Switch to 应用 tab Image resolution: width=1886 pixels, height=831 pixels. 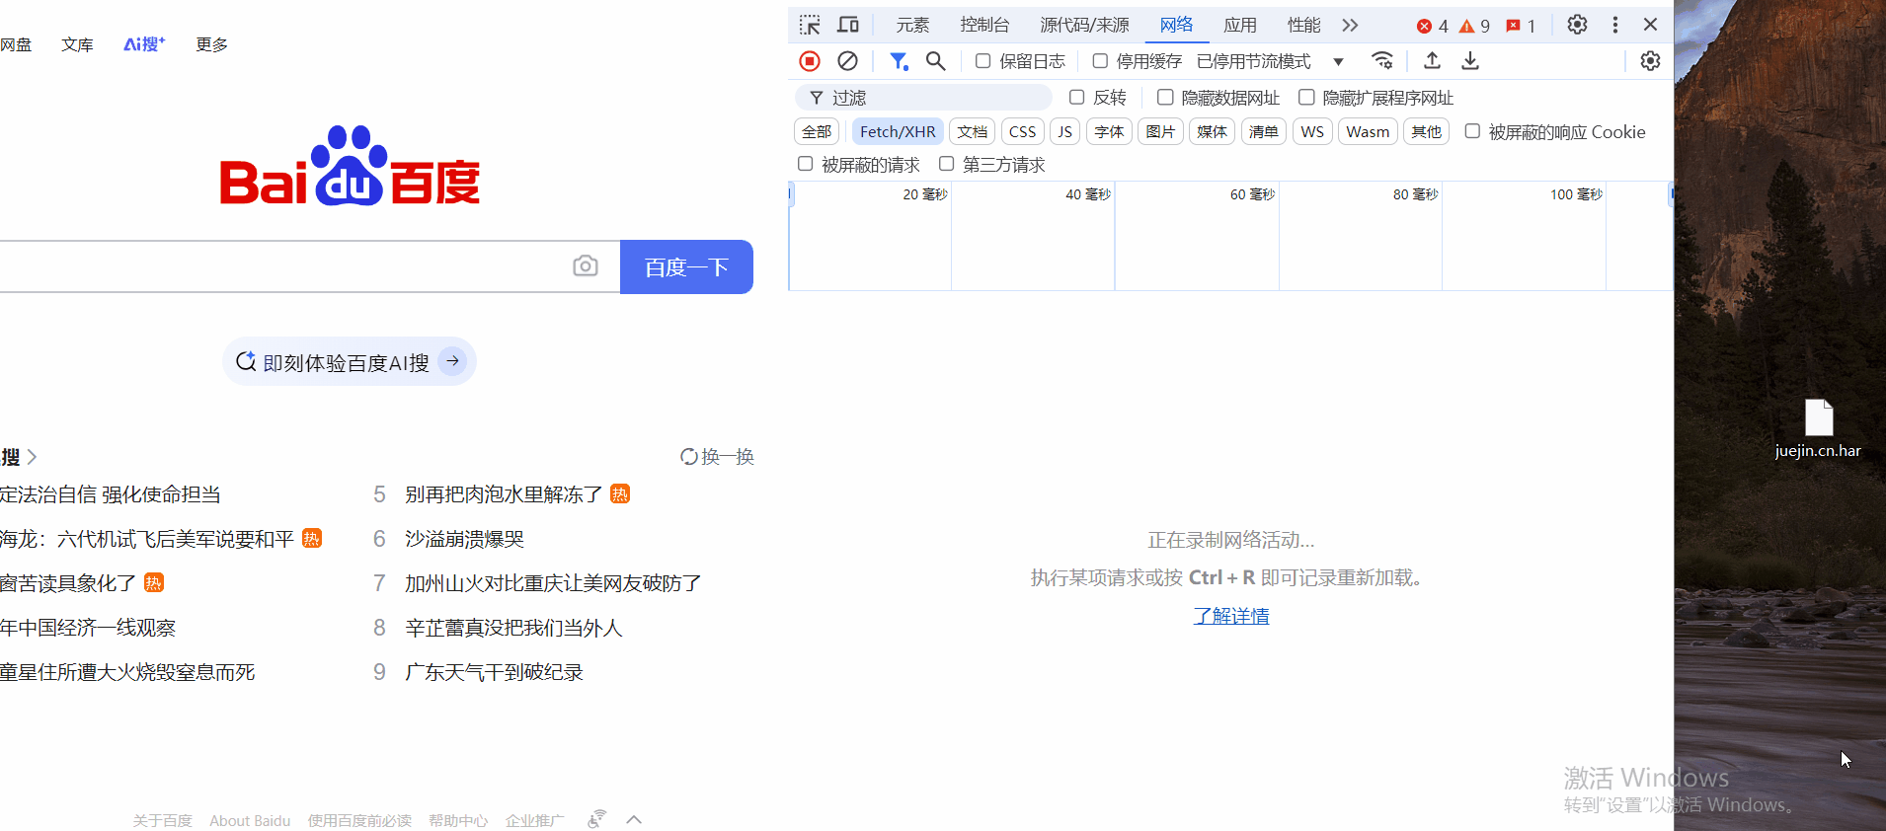pyautogui.click(x=1240, y=25)
